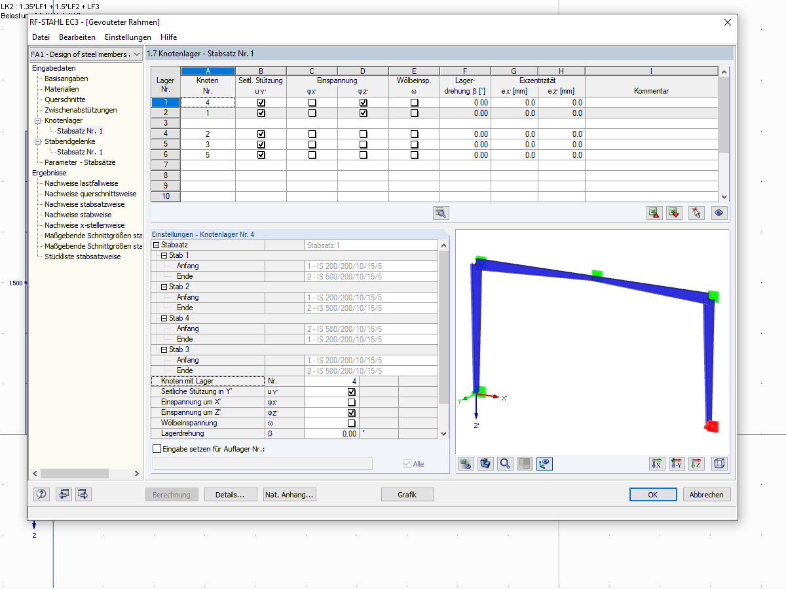Set view in X direction
Image resolution: width=786 pixels, height=589 pixels.
[656, 463]
